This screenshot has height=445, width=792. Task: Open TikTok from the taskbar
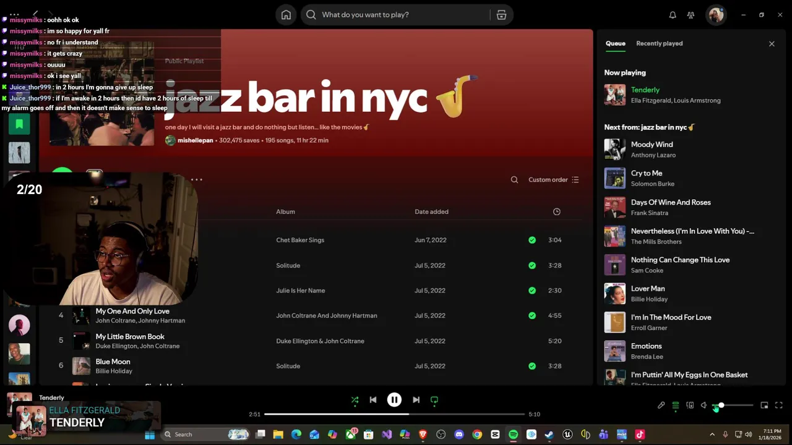[640, 434]
